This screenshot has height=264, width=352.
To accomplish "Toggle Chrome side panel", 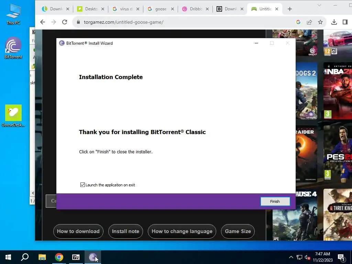I will (345, 22).
